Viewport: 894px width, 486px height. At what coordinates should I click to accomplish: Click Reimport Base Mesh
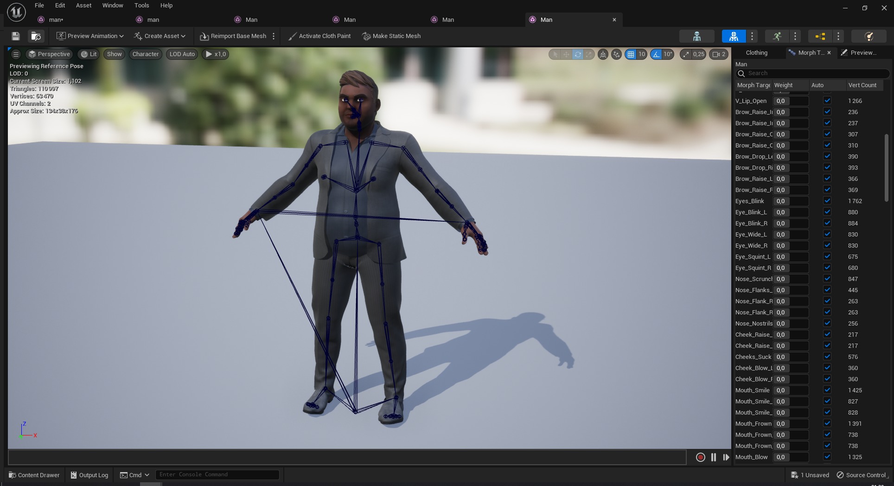(x=233, y=36)
